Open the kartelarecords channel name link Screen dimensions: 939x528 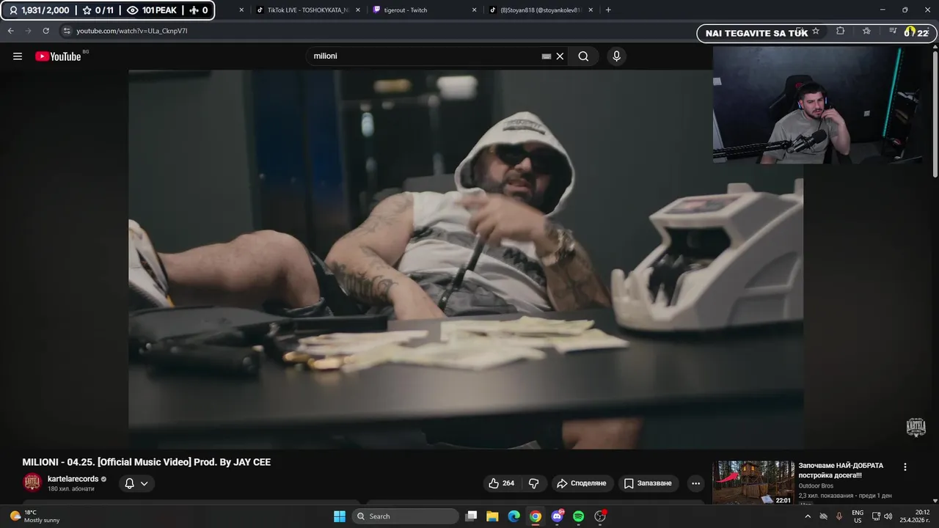coord(73,479)
